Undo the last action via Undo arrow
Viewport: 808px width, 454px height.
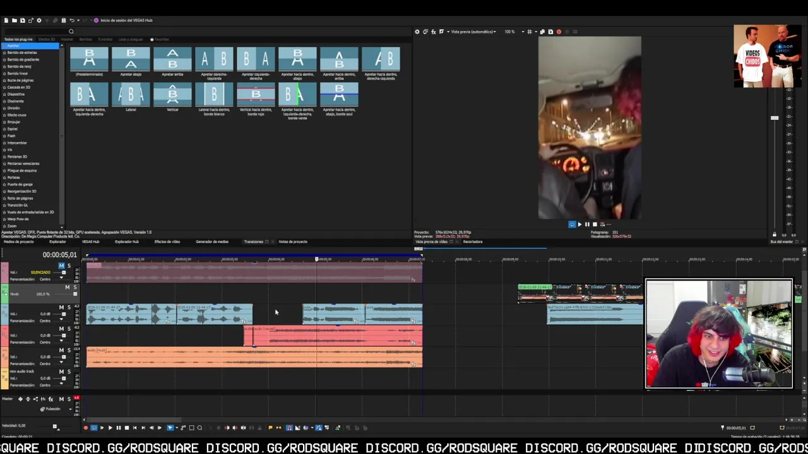click(72, 20)
